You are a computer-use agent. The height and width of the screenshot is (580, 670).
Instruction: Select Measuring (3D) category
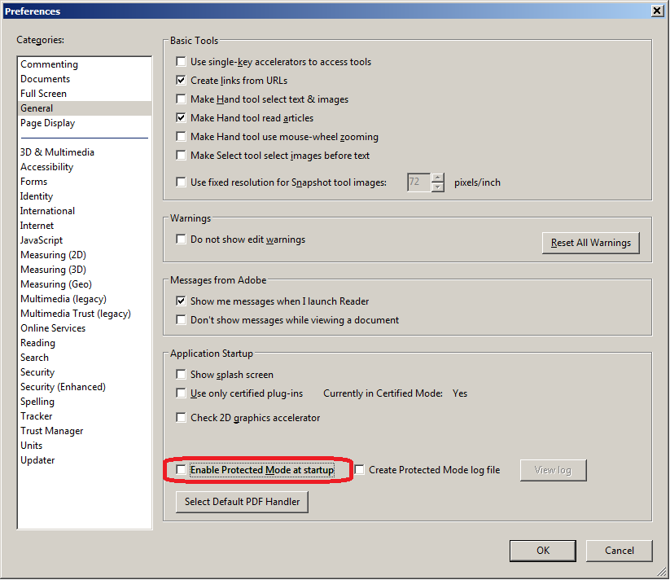pos(85,270)
